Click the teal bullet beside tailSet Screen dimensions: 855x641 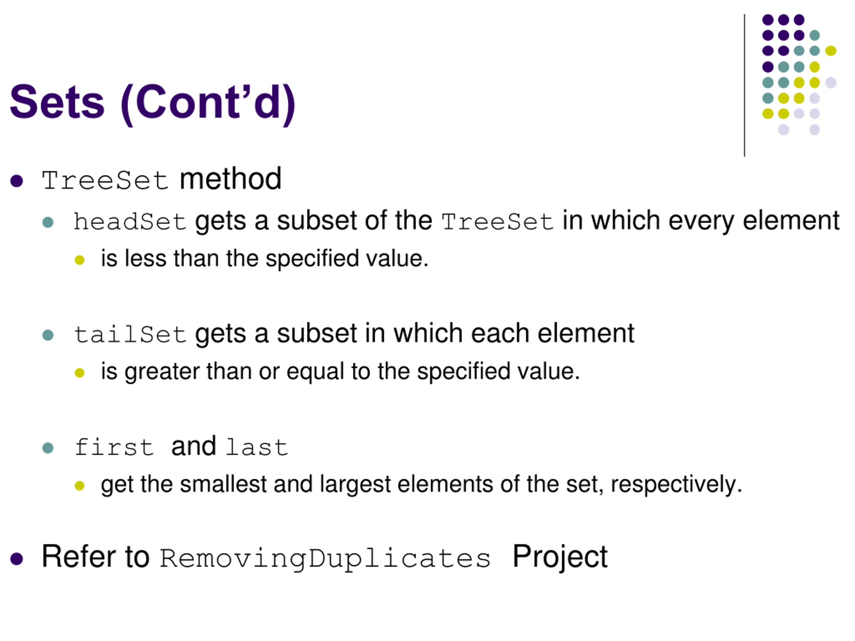point(48,335)
